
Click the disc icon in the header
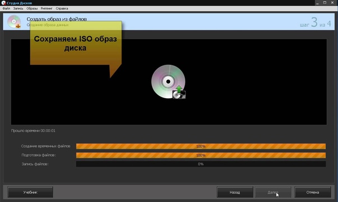pos(14,22)
